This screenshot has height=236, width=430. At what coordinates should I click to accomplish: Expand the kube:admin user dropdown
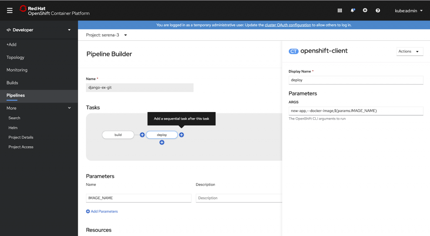click(409, 10)
